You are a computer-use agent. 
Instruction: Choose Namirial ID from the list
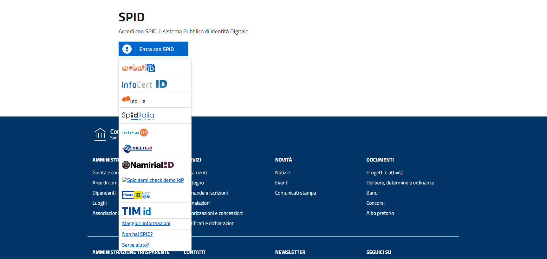pos(148,165)
